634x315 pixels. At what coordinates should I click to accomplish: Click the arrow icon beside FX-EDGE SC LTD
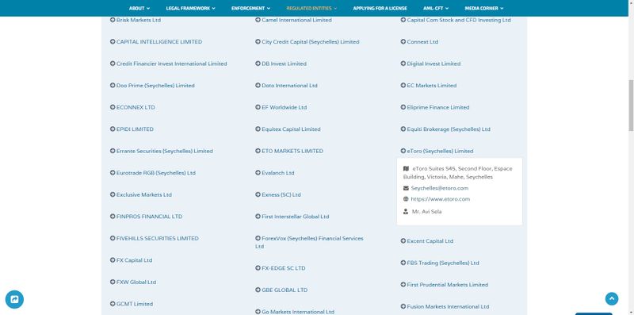pyautogui.click(x=258, y=268)
